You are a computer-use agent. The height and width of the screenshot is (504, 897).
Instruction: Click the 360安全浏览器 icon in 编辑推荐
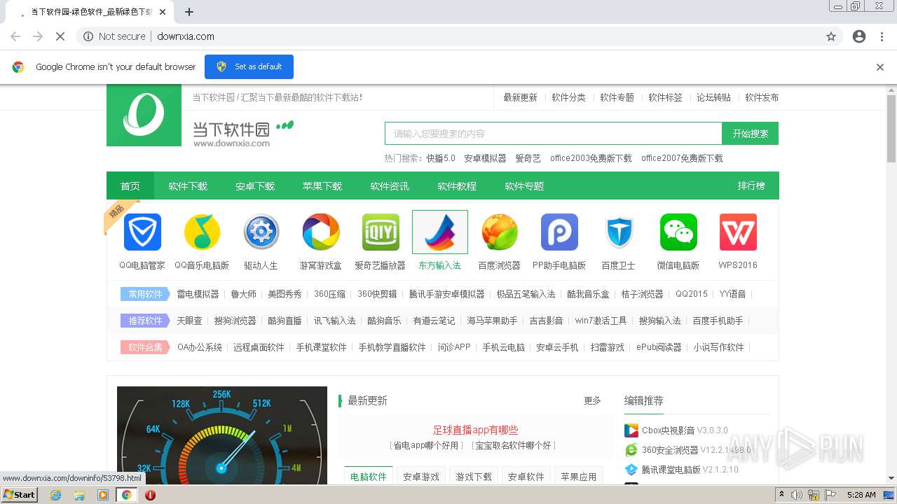click(x=631, y=450)
